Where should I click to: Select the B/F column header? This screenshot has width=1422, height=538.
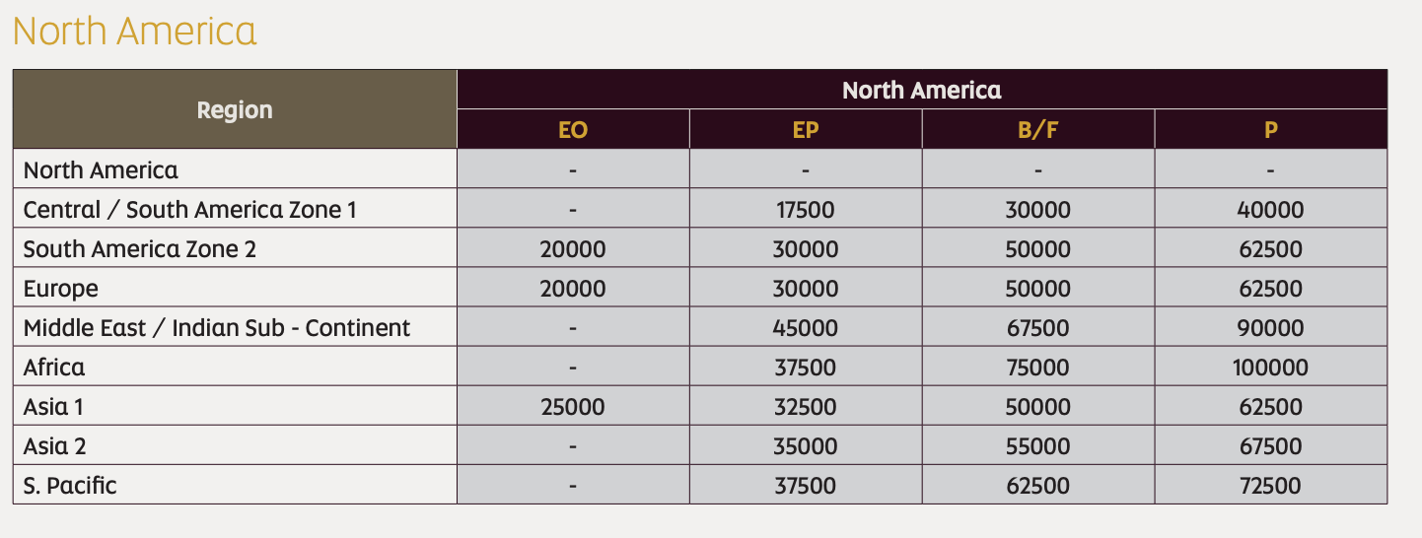[x=1038, y=129]
